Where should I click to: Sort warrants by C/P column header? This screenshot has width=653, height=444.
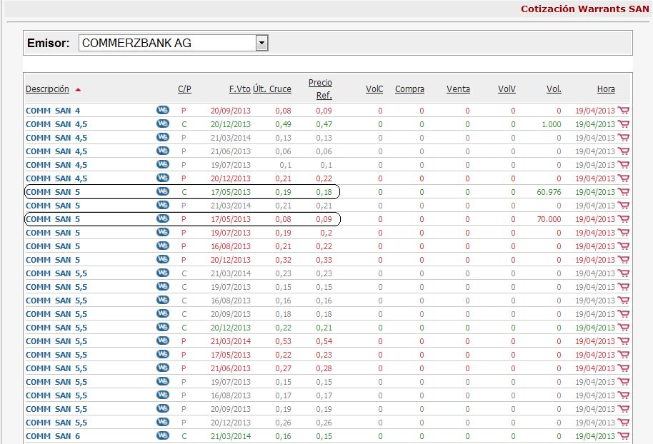click(184, 89)
